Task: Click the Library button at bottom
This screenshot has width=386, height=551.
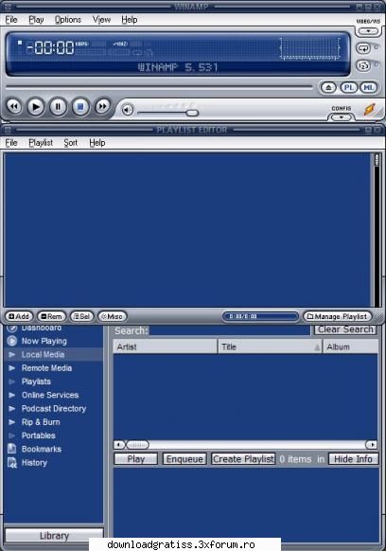Action: 54,535
